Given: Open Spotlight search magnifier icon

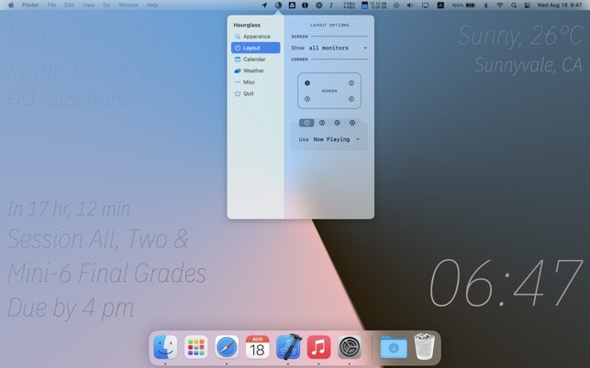Looking at the screenshot, I should click(514, 5).
